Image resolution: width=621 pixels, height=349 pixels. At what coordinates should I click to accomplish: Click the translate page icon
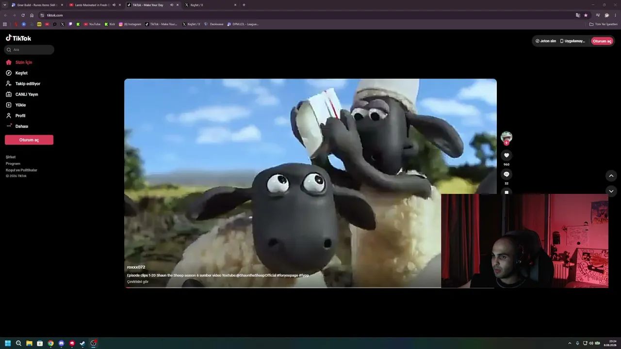tap(578, 15)
